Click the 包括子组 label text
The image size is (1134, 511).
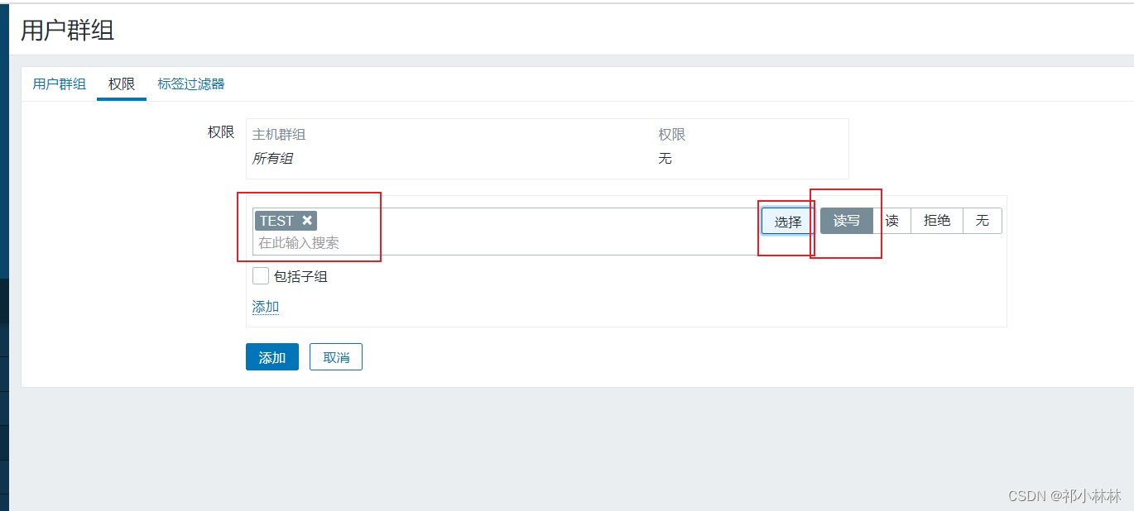click(300, 276)
